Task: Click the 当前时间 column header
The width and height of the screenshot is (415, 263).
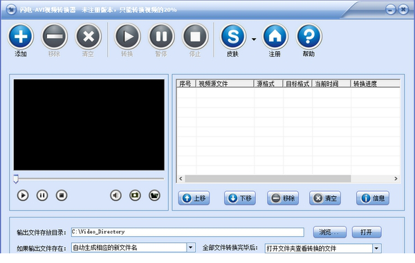Action: [x=331, y=84]
